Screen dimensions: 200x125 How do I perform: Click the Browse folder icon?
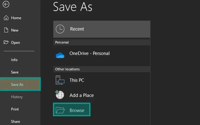[60, 110]
